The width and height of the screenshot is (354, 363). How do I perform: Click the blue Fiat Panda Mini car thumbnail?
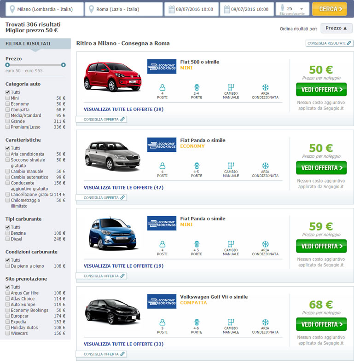(113, 234)
